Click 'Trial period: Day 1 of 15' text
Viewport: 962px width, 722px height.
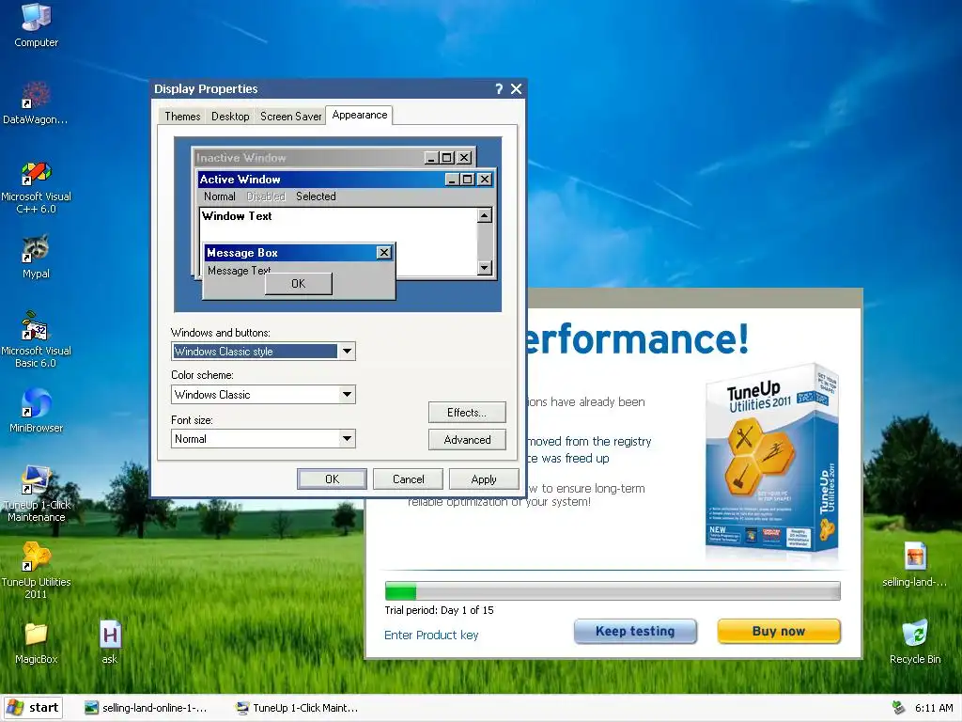tap(440, 610)
